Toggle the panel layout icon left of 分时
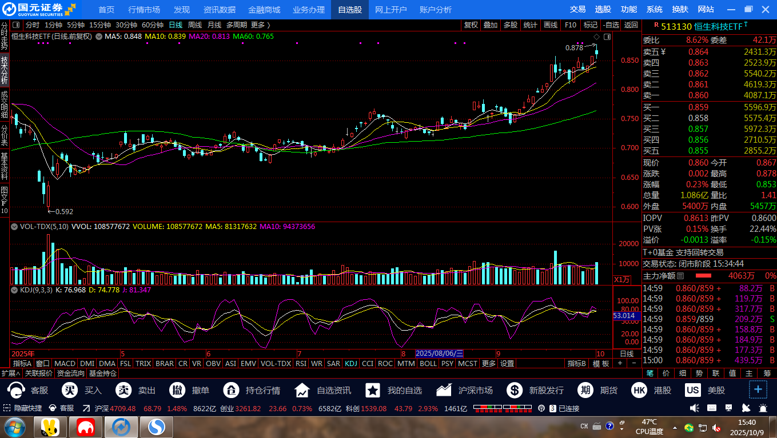777x438 pixels. (15, 25)
